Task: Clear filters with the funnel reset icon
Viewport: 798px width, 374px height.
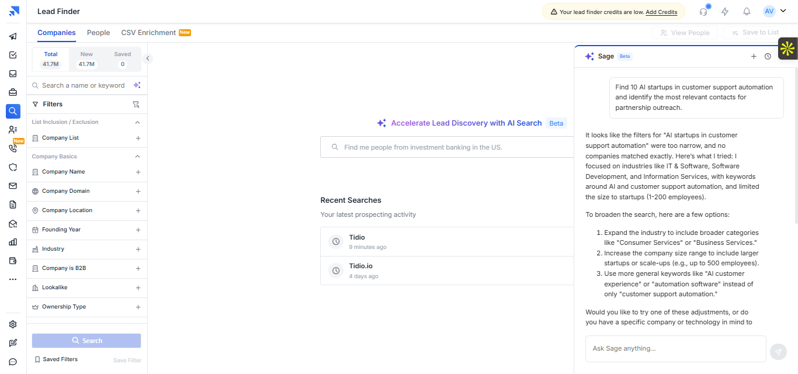Action: [x=136, y=104]
